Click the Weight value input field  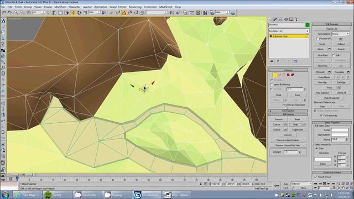tap(291, 153)
